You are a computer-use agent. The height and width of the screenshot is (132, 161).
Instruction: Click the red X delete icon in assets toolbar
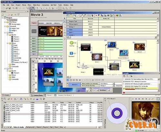12,99
